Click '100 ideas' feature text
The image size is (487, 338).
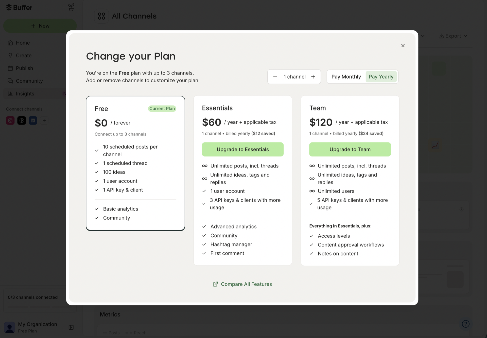coord(114,172)
